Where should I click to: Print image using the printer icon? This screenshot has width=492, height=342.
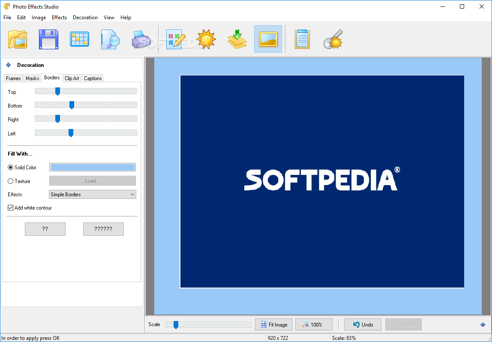[141, 39]
